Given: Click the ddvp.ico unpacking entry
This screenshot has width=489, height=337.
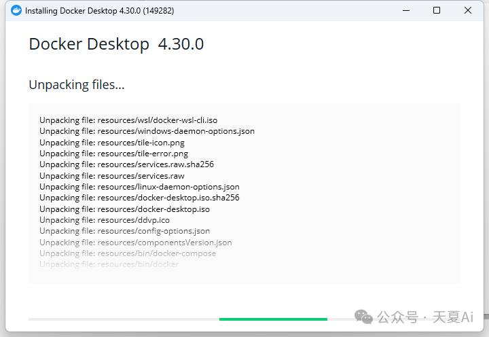Looking at the screenshot, I should 105,220.
